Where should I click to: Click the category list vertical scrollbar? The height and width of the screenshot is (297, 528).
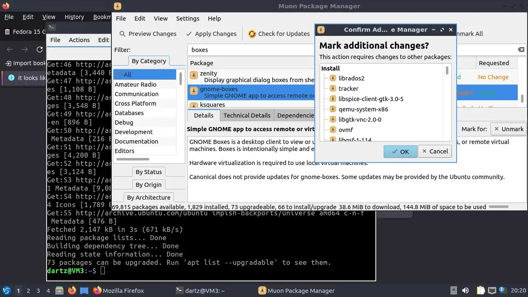[180, 78]
